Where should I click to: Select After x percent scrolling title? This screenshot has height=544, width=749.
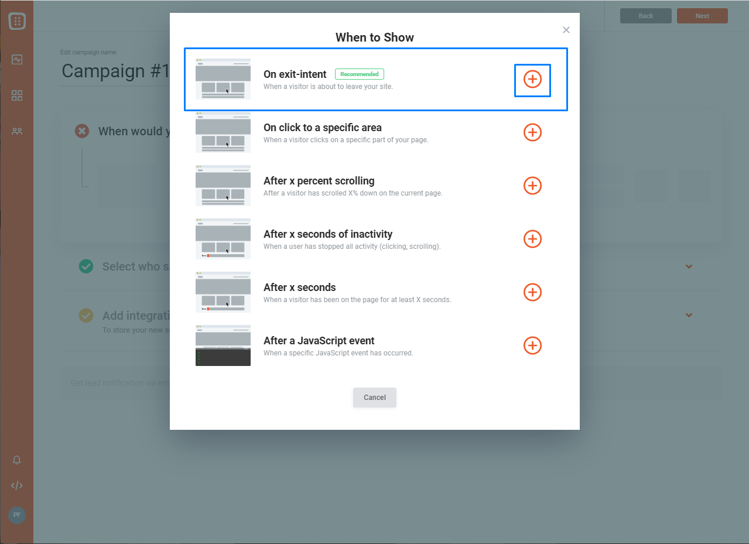(319, 181)
